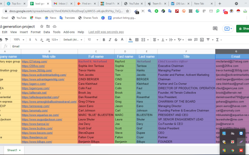Open the Data menu
Screen dimensions: 249x155
click(x=47, y=32)
